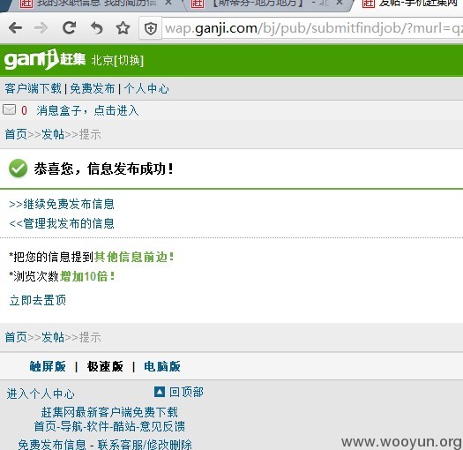The width and height of the screenshot is (463, 450).
Task: Click the green success checkmark icon
Action: point(18,169)
